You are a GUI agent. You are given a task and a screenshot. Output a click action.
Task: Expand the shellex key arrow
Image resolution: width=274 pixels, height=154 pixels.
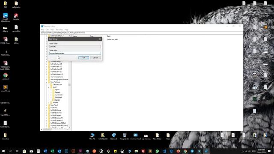(x=49, y=103)
